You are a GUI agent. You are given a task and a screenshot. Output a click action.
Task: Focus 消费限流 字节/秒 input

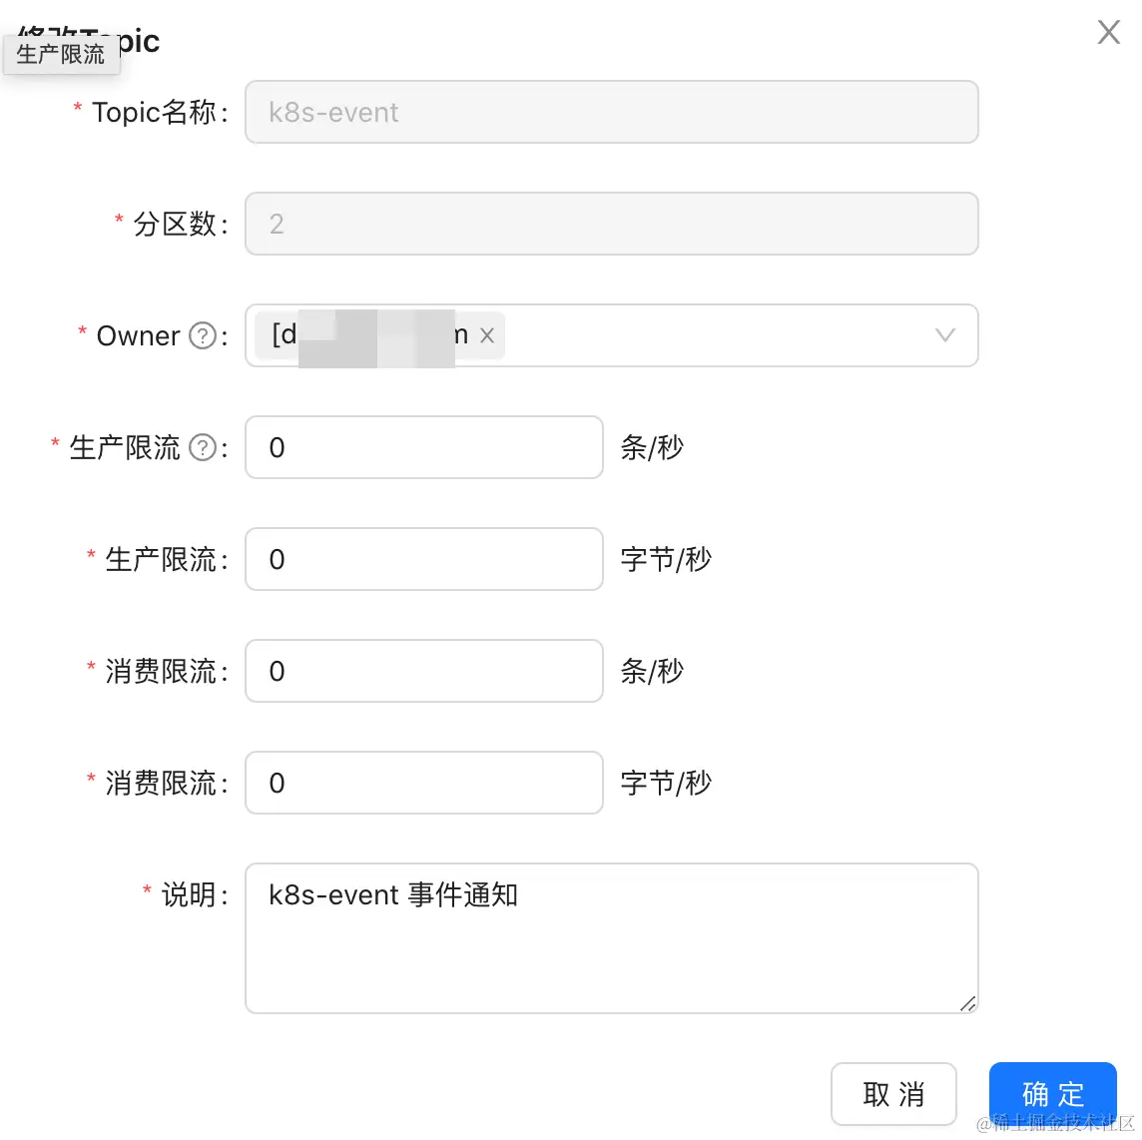pyautogui.click(x=424, y=783)
